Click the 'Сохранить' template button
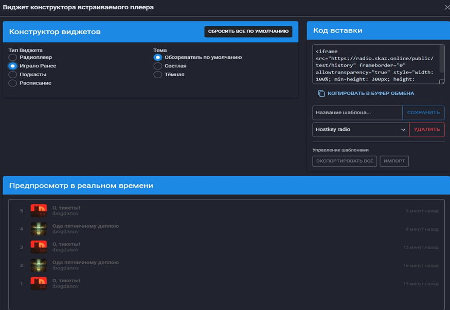Image resolution: width=450 pixels, height=310 pixels. tap(423, 113)
